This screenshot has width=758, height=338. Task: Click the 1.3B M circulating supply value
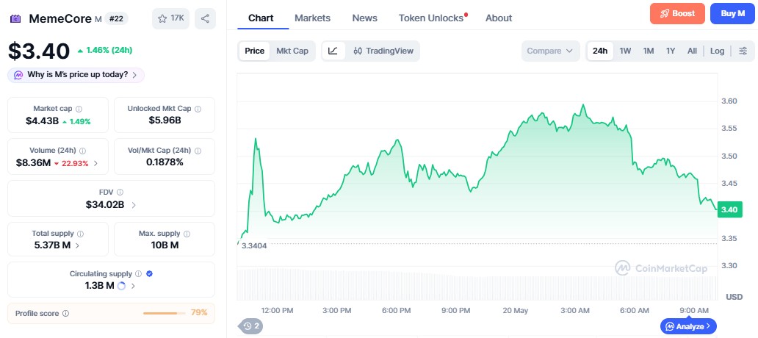click(99, 285)
